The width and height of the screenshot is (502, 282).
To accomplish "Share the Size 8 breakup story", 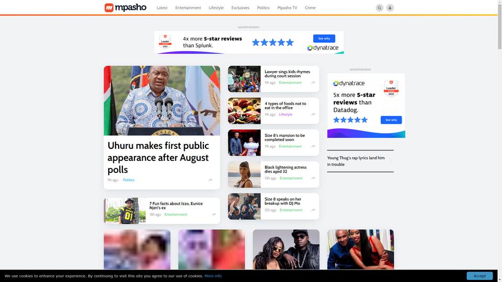I will tap(313, 210).
